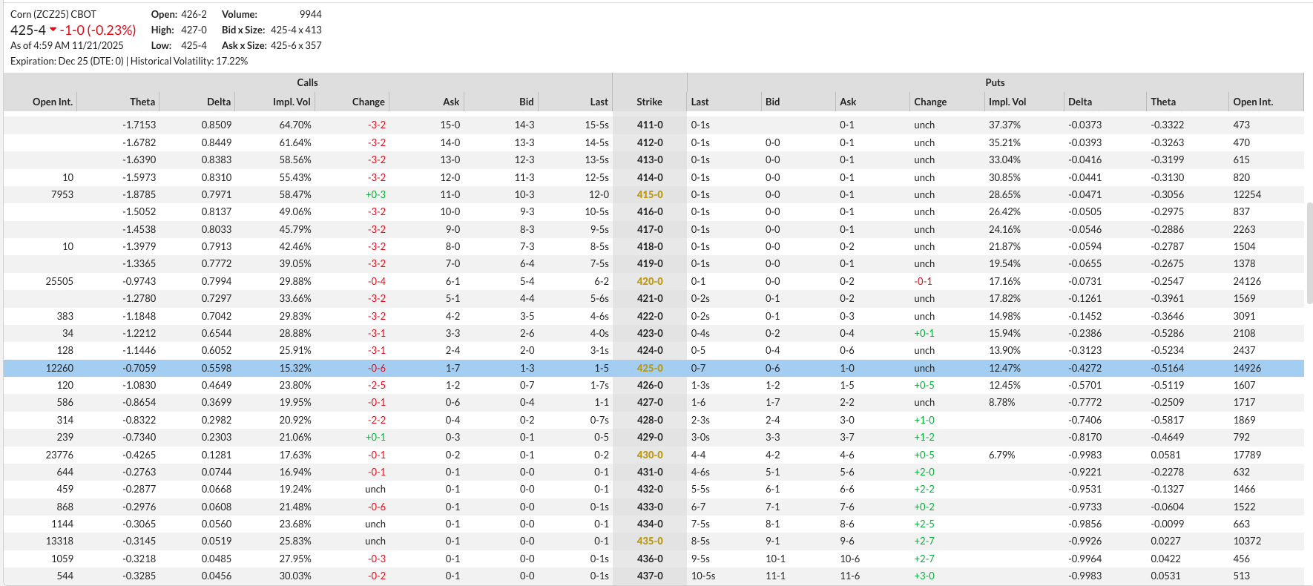Click the Corn (ZCZ25) CBOT title

tap(53, 14)
